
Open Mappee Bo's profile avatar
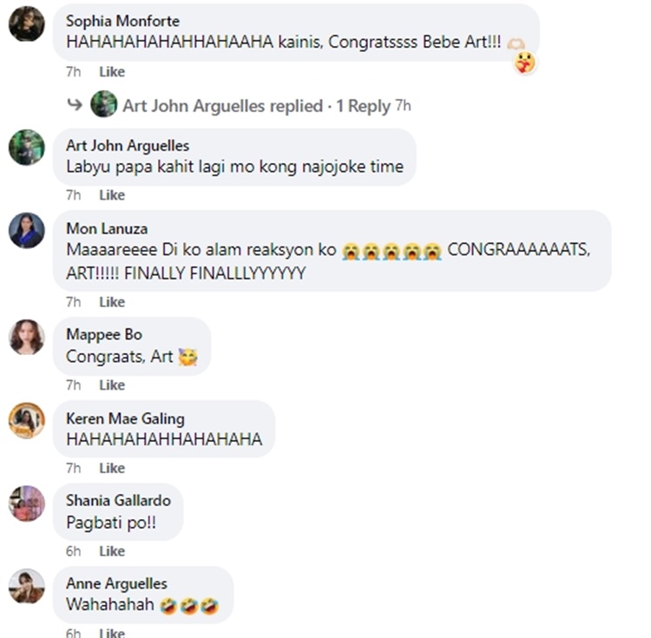tap(27, 337)
